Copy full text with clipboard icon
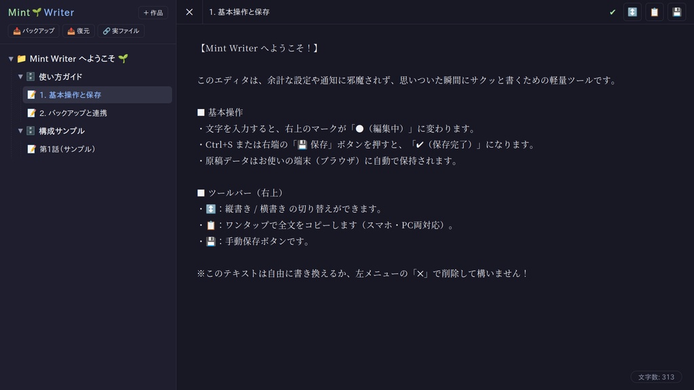The width and height of the screenshot is (694, 390). [655, 12]
